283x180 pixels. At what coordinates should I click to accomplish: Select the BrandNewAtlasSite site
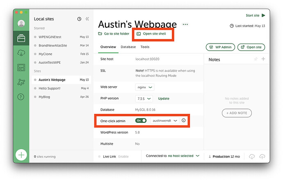62,45
